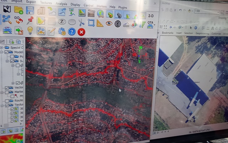This screenshot has width=228, height=143.
Task: Click the green arrow export document icon
Action: click(x=19, y=30)
